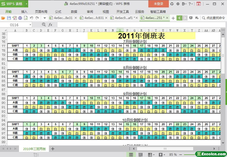Click the vertical scrollbar down arrow

coord(223,143)
